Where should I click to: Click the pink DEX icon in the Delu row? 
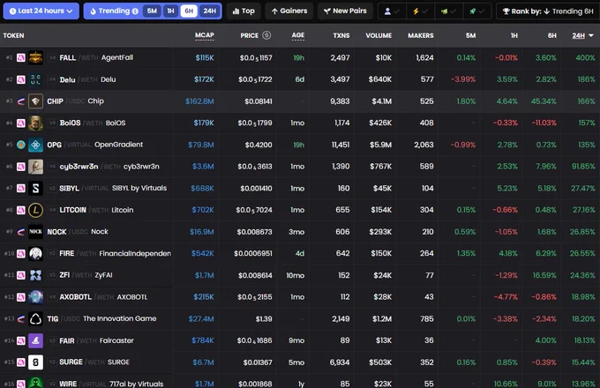(x=21, y=79)
